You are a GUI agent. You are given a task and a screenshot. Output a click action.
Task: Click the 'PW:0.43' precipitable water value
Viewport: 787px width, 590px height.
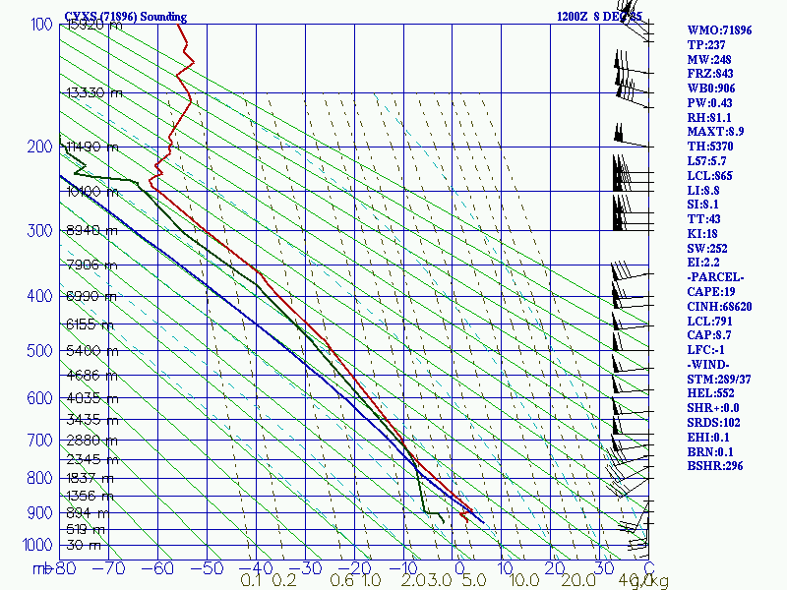point(709,103)
